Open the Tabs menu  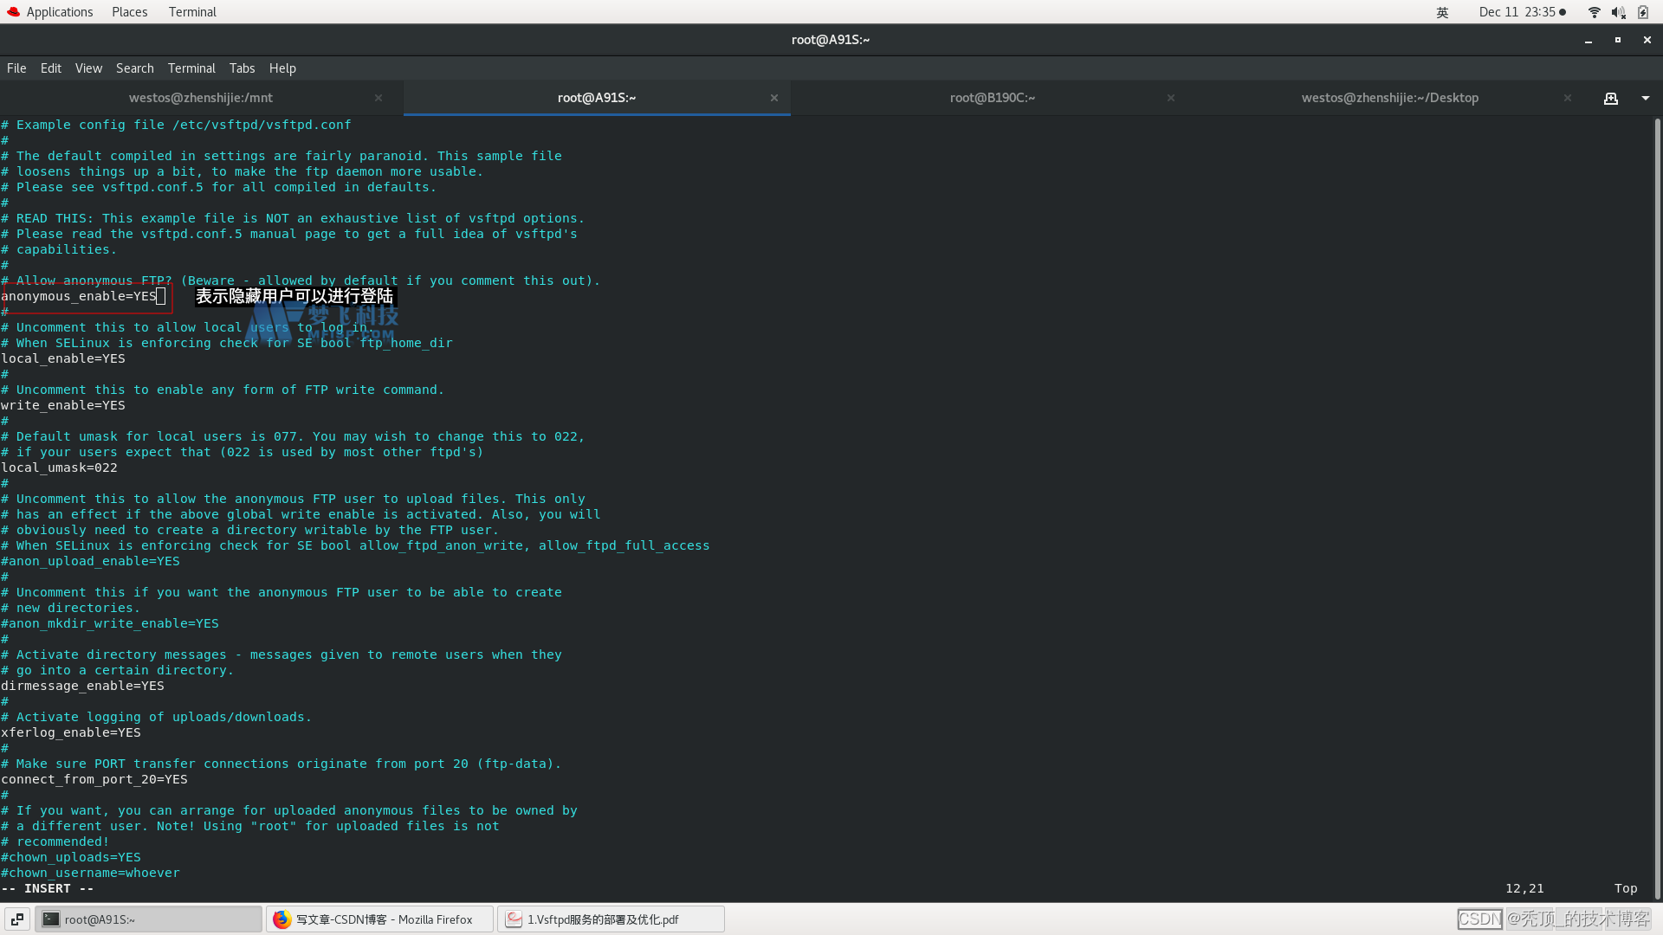[242, 68]
